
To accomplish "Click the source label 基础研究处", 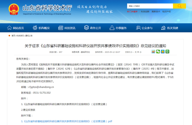I will (85, 52).
